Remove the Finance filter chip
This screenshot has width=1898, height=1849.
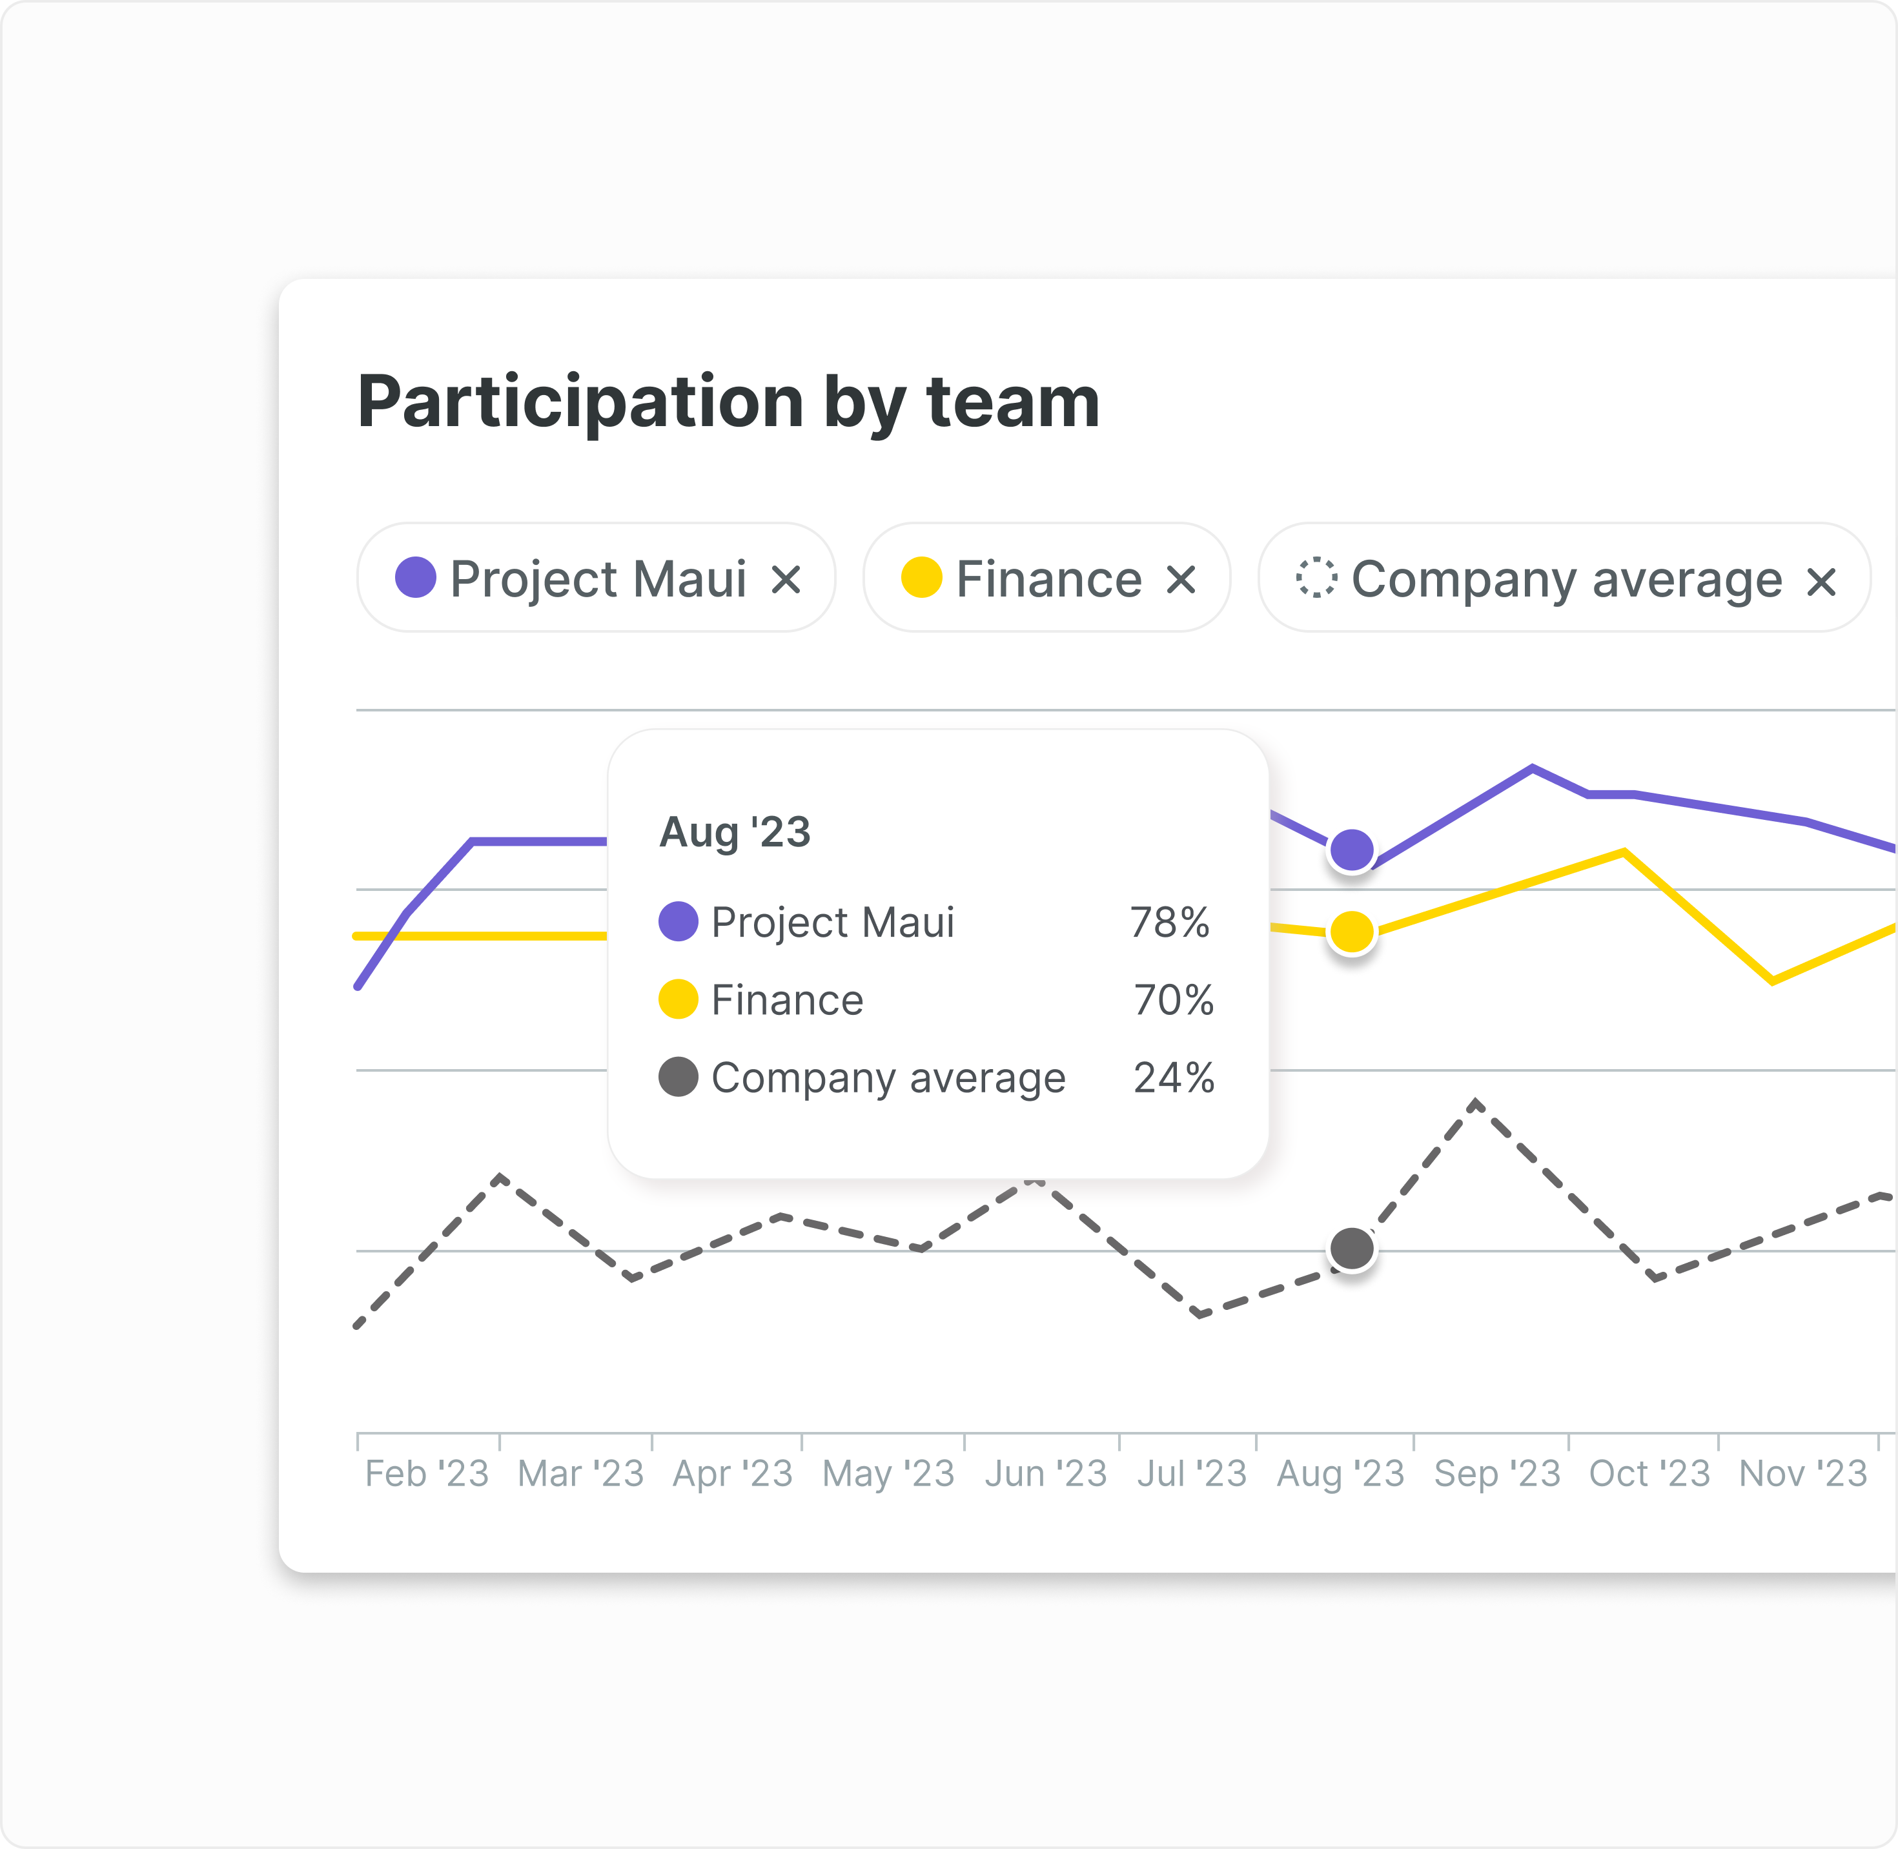(1181, 580)
